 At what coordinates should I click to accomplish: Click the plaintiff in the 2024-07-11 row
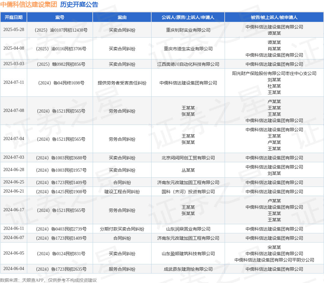188,83
